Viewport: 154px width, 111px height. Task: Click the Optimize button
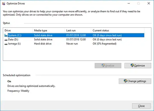138,65
